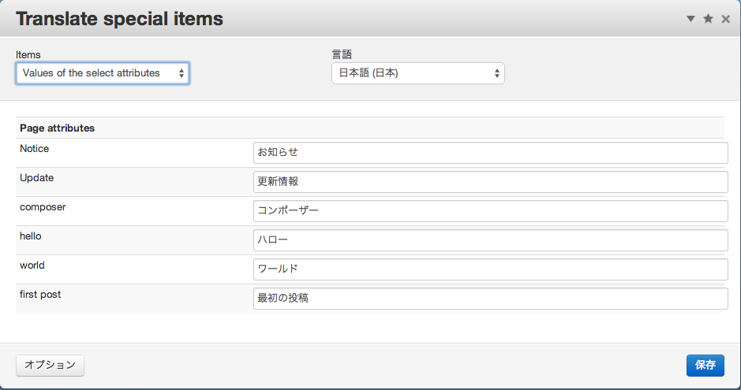Click the Notice translation field
This screenshot has height=390, width=741.
click(490, 153)
